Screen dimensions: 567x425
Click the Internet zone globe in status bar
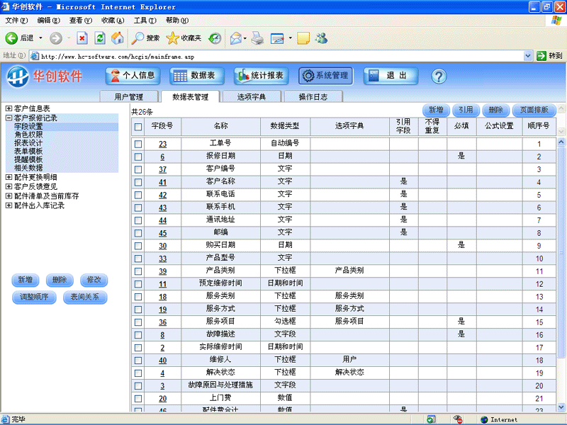point(485,419)
